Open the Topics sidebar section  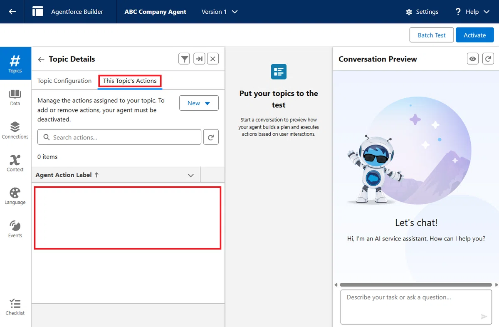coord(15,63)
